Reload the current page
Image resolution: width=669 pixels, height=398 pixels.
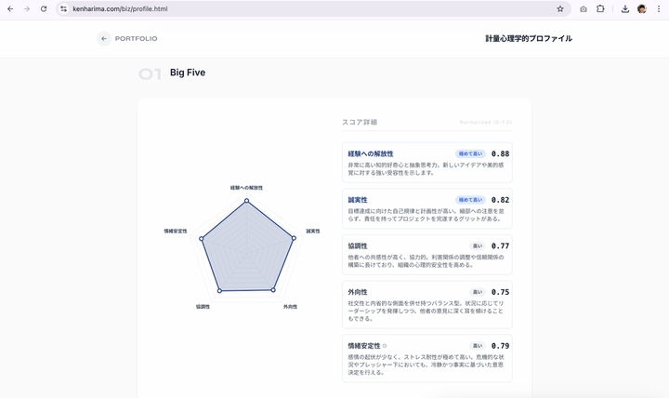tap(44, 8)
